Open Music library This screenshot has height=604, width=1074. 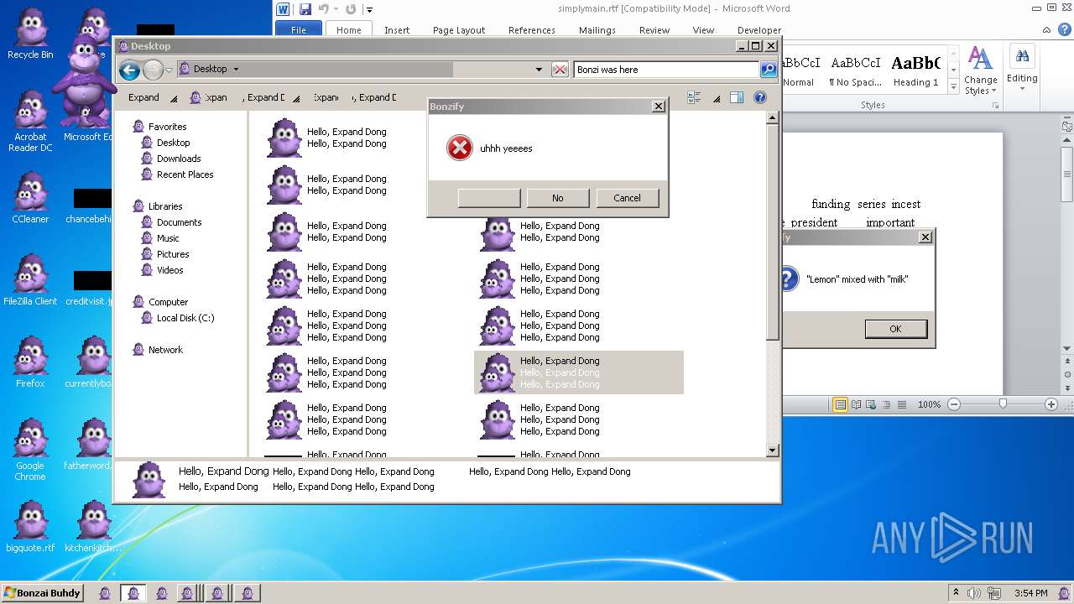tap(168, 238)
